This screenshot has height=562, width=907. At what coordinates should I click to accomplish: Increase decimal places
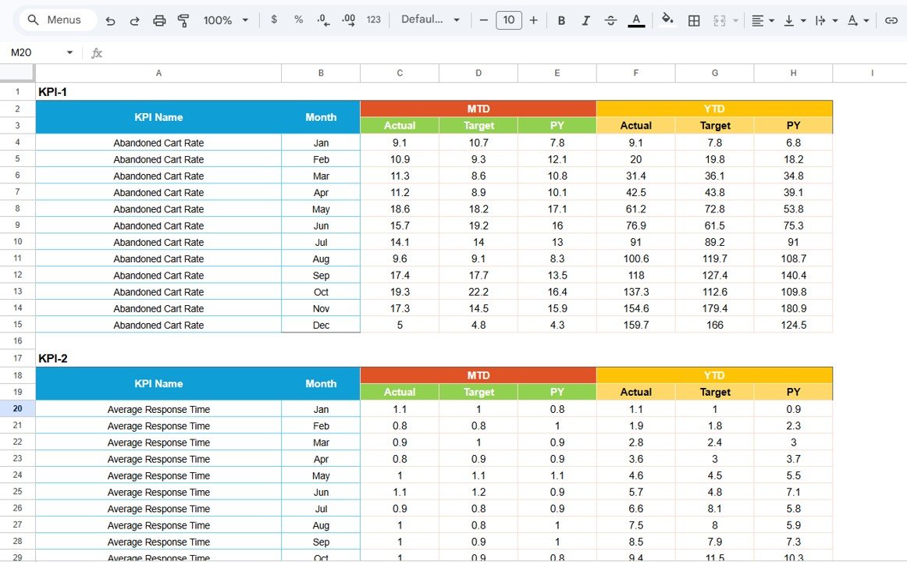348,20
